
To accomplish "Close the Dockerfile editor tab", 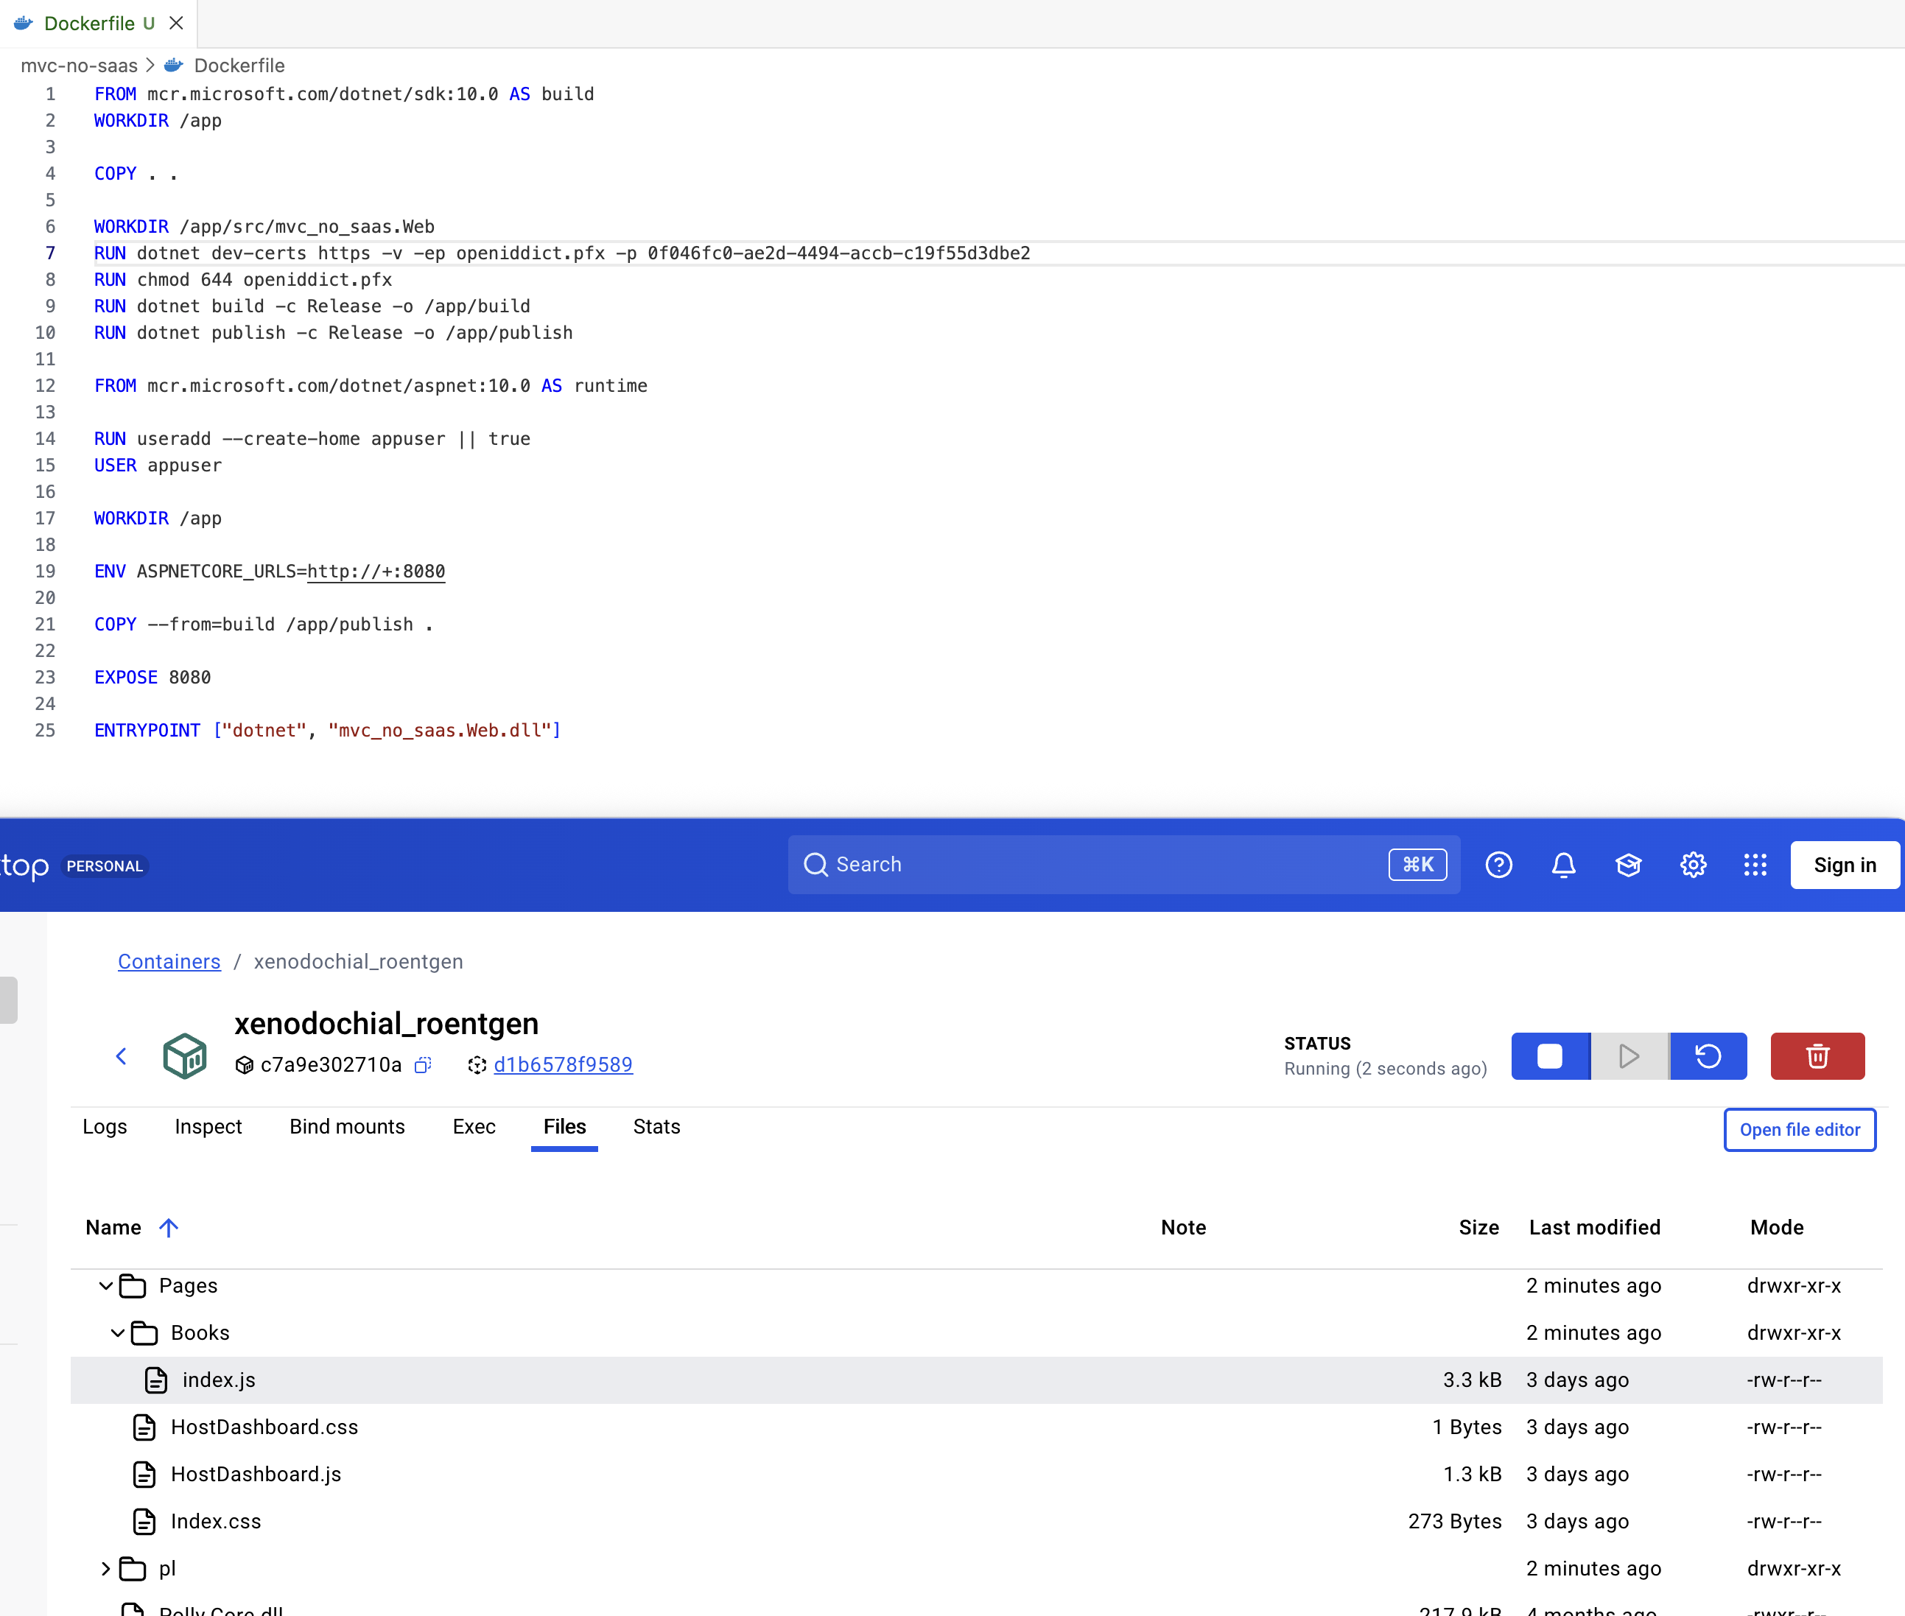I will tap(177, 23).
